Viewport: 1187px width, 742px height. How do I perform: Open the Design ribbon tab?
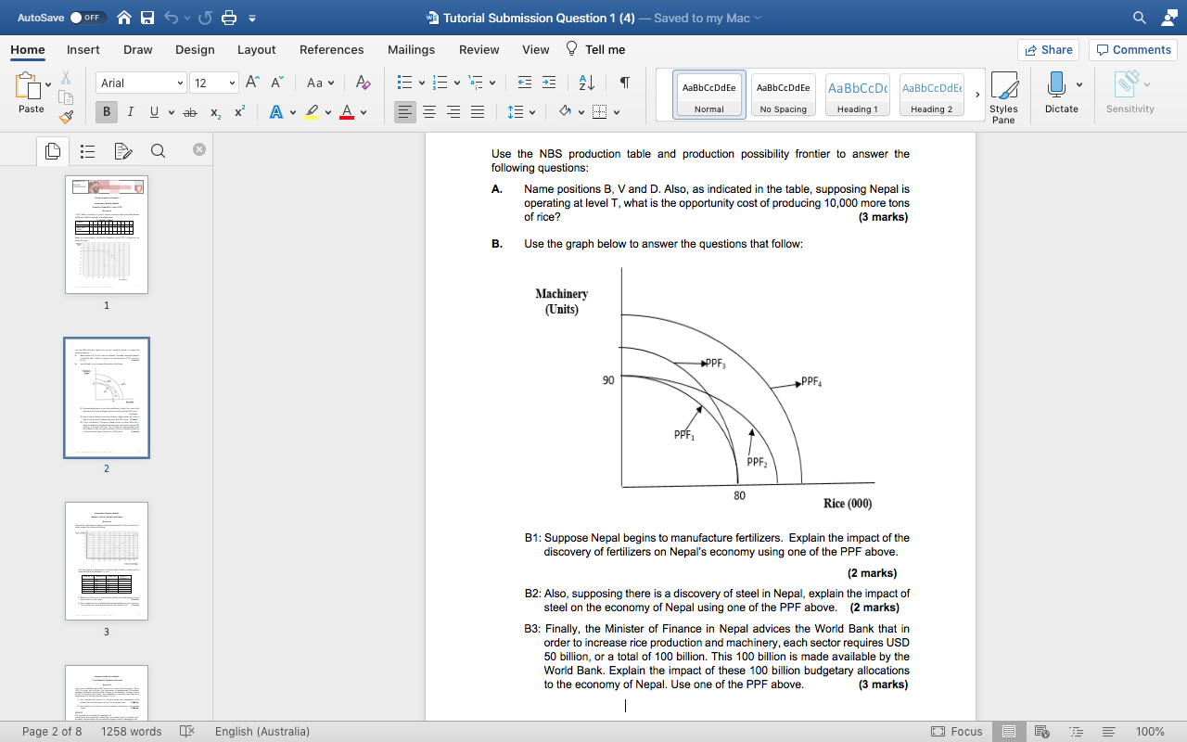[195, 49]
